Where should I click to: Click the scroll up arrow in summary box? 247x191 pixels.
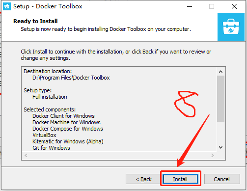(220, 72)
